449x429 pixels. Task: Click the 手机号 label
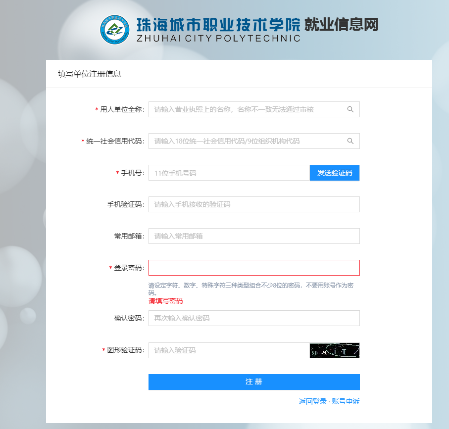[133, 173]
